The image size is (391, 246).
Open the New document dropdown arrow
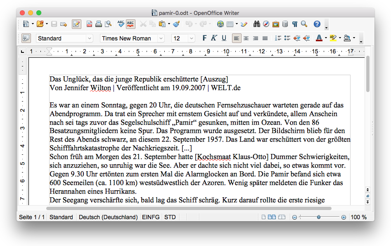pyautogui.click(x=33, y=24)
